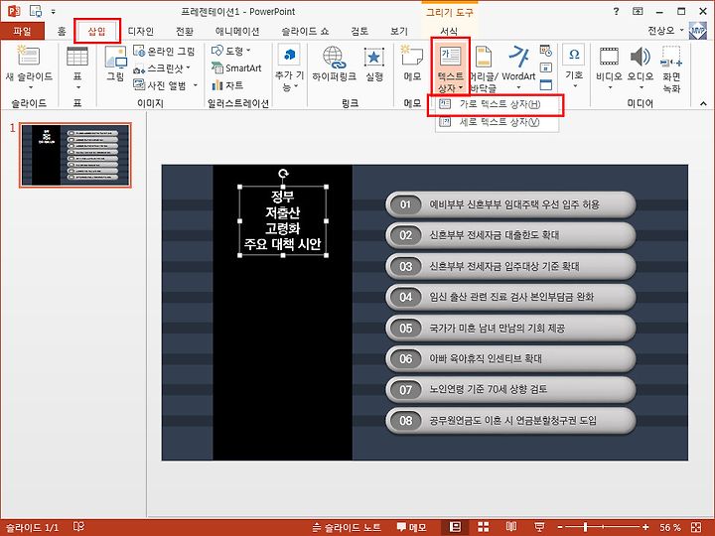Switch to the View (보기) tab
The height and width of the screenshot is (536, 715).
399,31
